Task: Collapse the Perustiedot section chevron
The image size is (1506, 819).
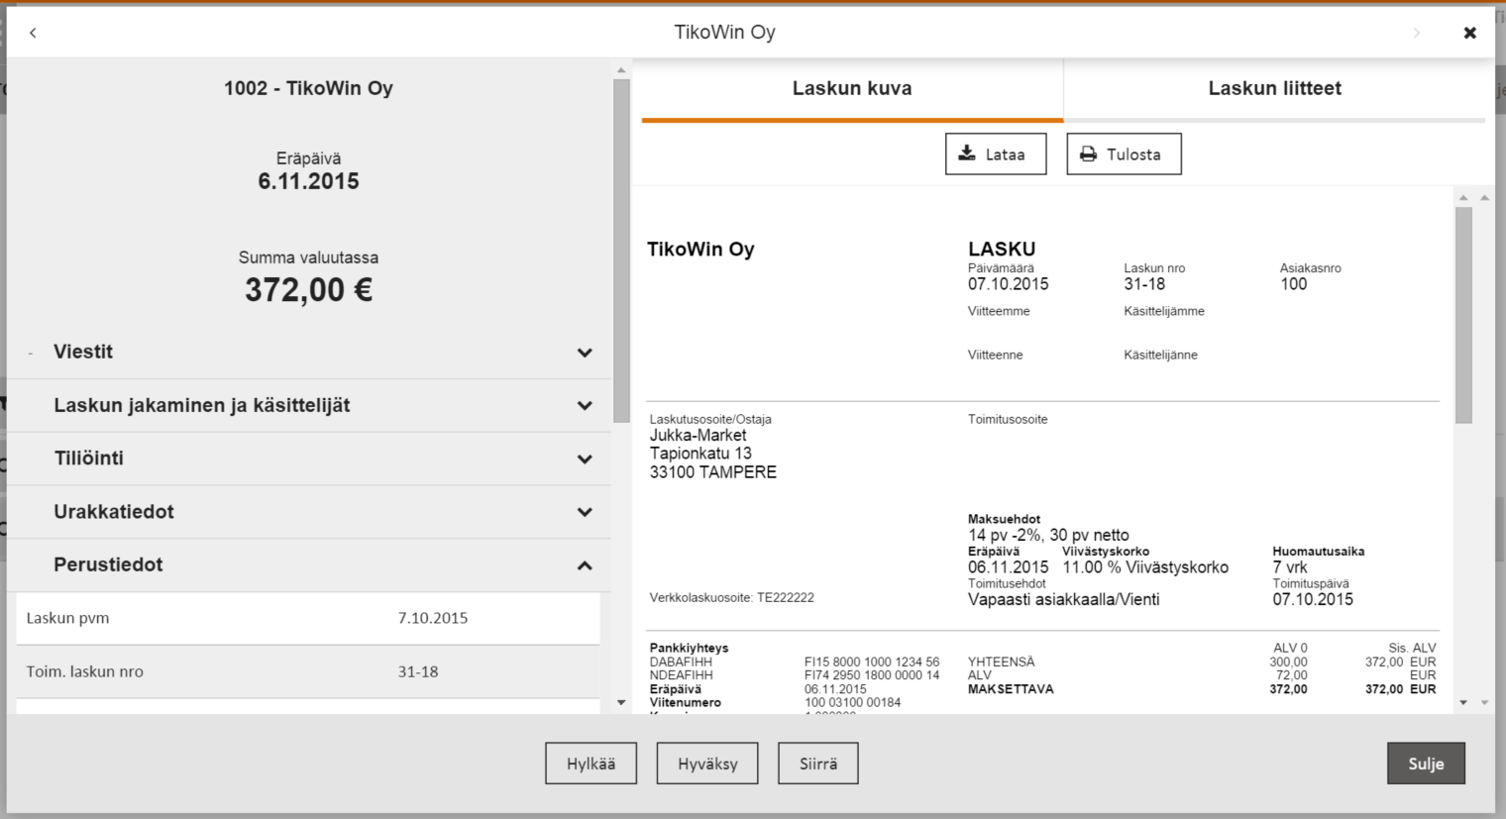Action: 585,565
